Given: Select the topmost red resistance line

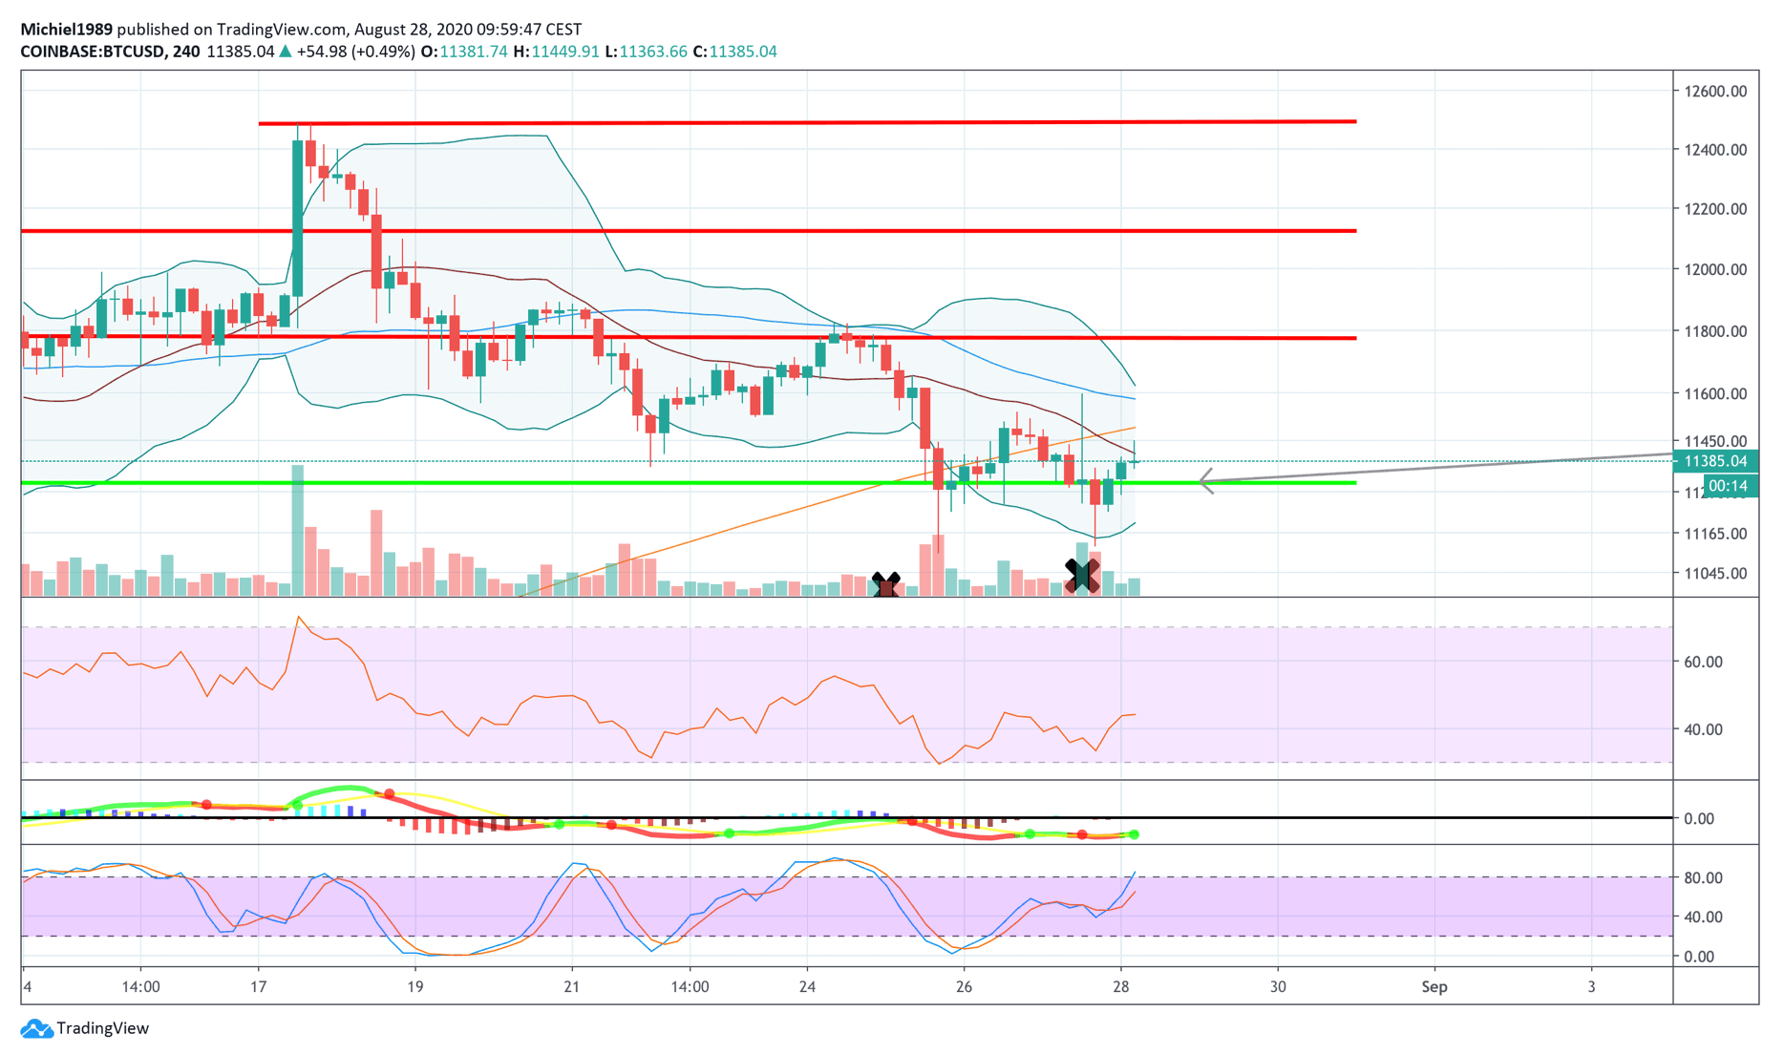Looking at the screenshot, I should point(807,122).
